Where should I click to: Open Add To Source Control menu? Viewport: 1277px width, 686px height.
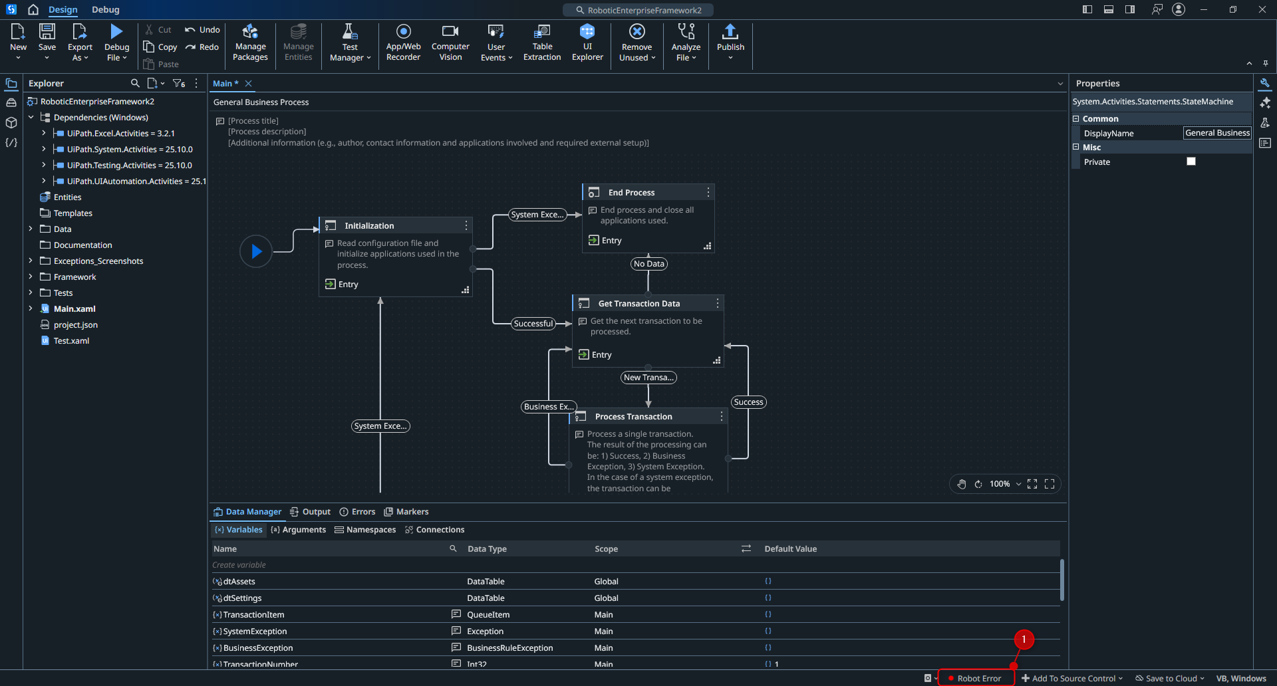point(1072,679)
